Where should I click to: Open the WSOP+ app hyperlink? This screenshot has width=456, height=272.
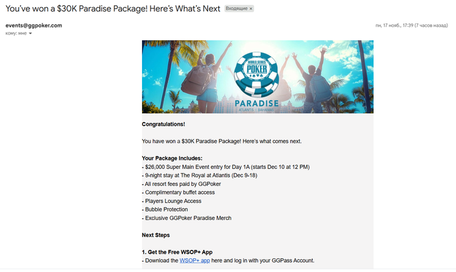point(195,260)
